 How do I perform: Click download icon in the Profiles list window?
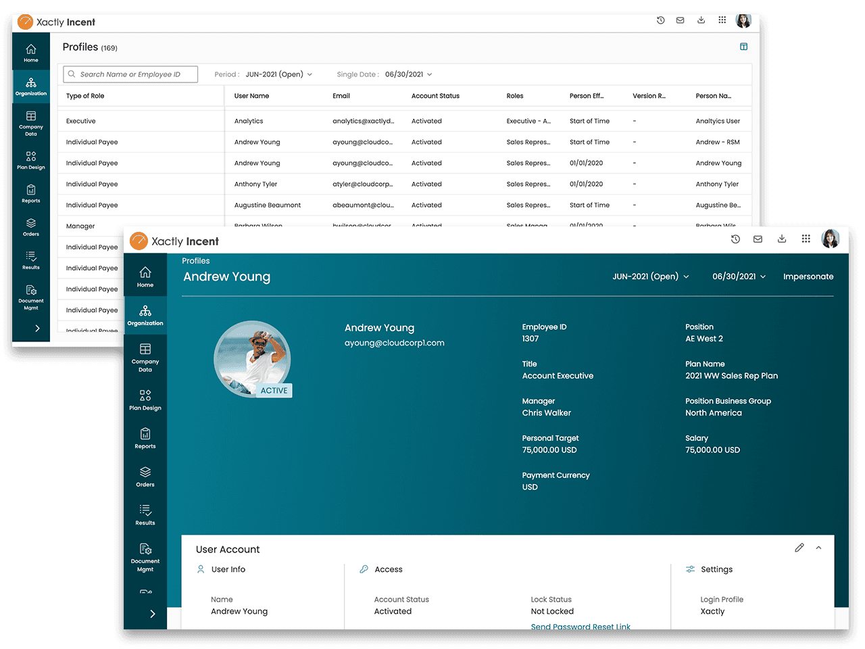[x=701, y=20]
